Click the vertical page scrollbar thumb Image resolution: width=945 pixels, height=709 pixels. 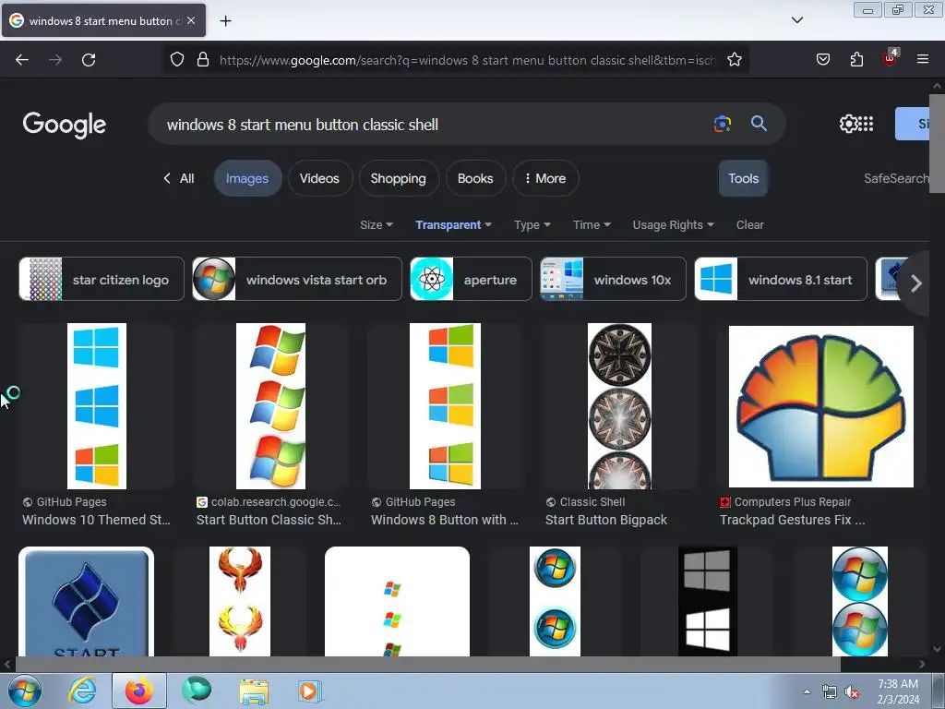pos(937,143)
